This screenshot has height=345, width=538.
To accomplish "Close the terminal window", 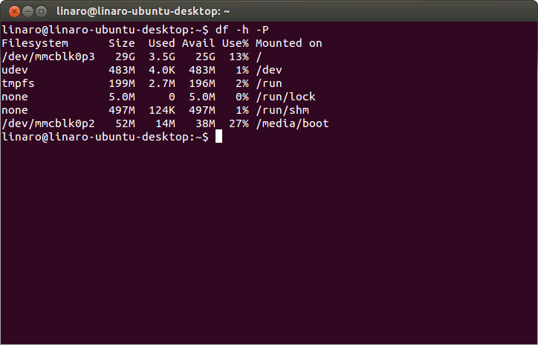I will 14,11.
